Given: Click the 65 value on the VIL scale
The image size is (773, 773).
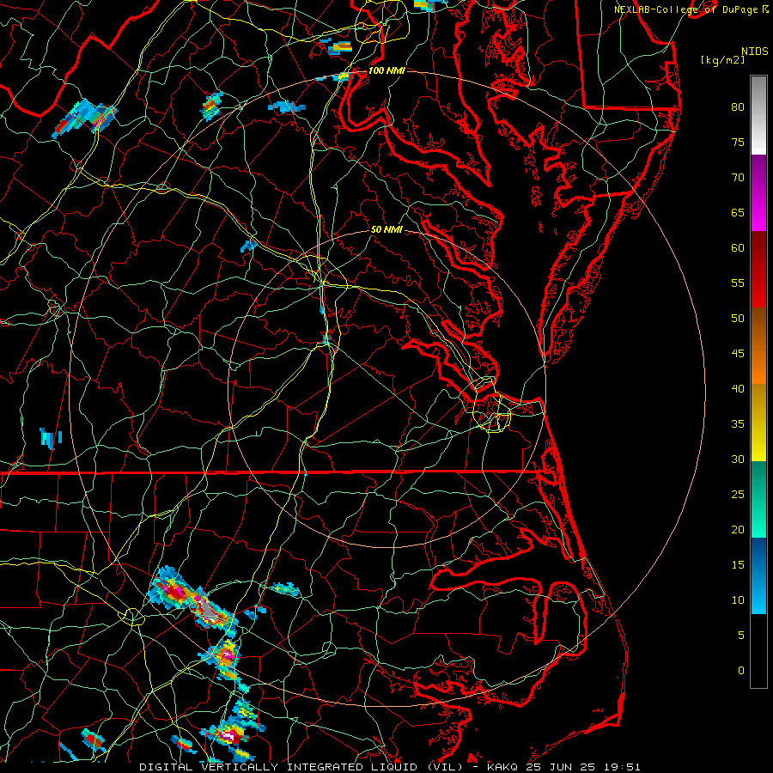Looking at the screenshot, I should (738, 212).
